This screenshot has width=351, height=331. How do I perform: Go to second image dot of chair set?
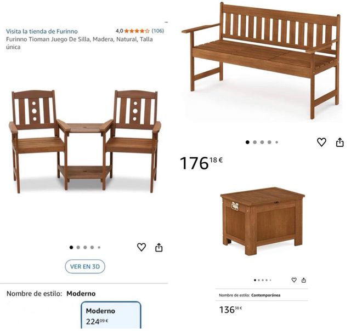coord(78,247)
